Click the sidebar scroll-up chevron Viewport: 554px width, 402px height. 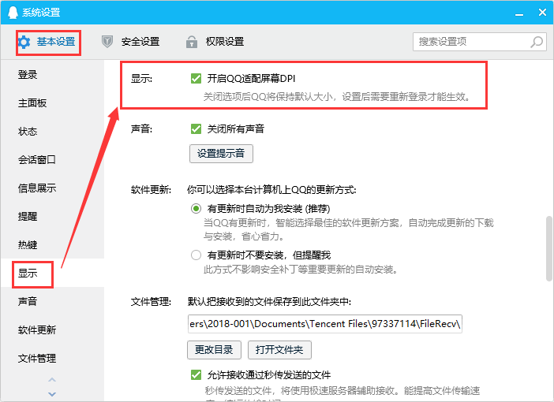pyautogui.click(x=52, y=380)
